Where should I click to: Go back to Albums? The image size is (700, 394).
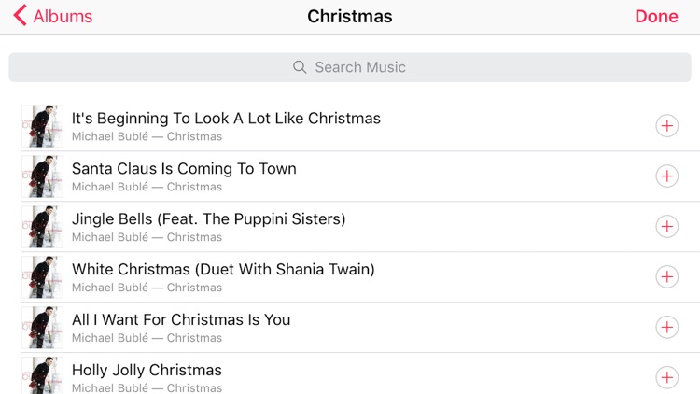(52, 16)
